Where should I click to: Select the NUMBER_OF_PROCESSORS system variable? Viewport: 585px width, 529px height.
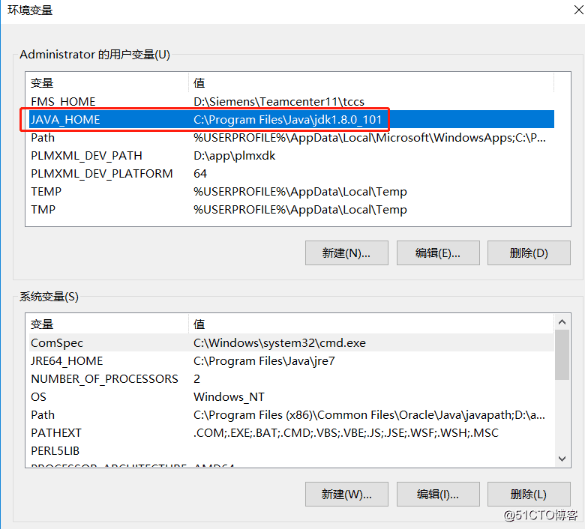pyautogui.click(x=292, y=378)
